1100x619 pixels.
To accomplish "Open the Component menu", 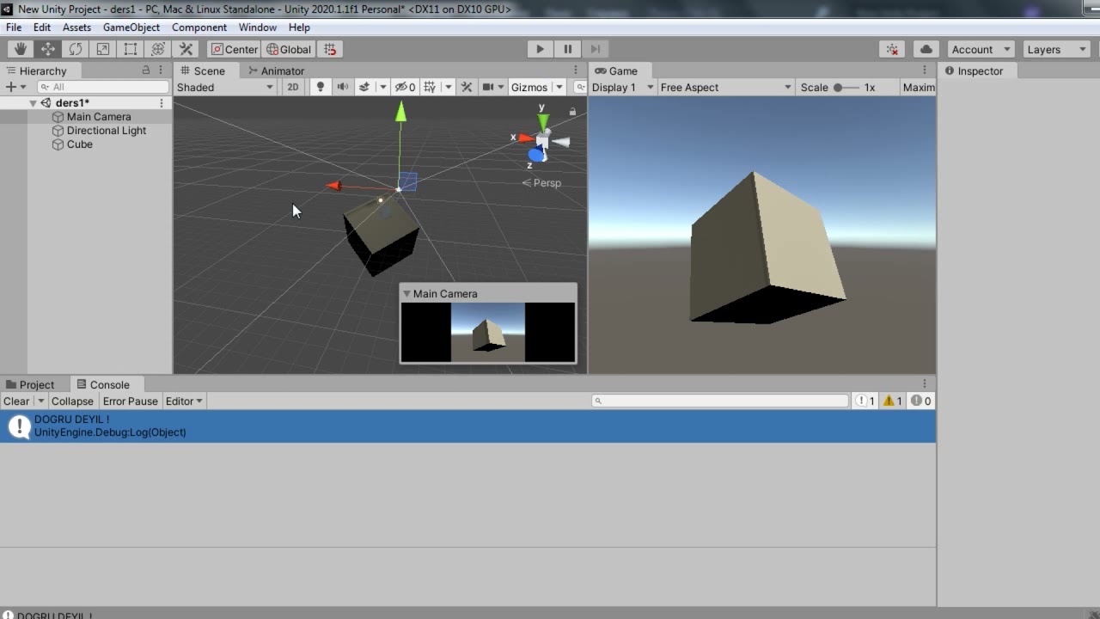I will (x=199, y=28).
